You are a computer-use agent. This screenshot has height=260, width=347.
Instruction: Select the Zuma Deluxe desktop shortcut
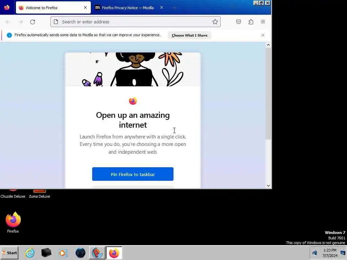pos(39,194)
